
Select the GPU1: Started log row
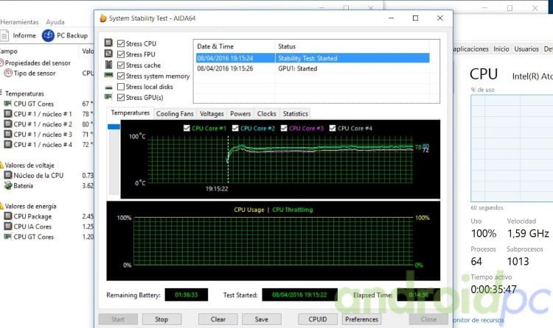pos(313,68)
